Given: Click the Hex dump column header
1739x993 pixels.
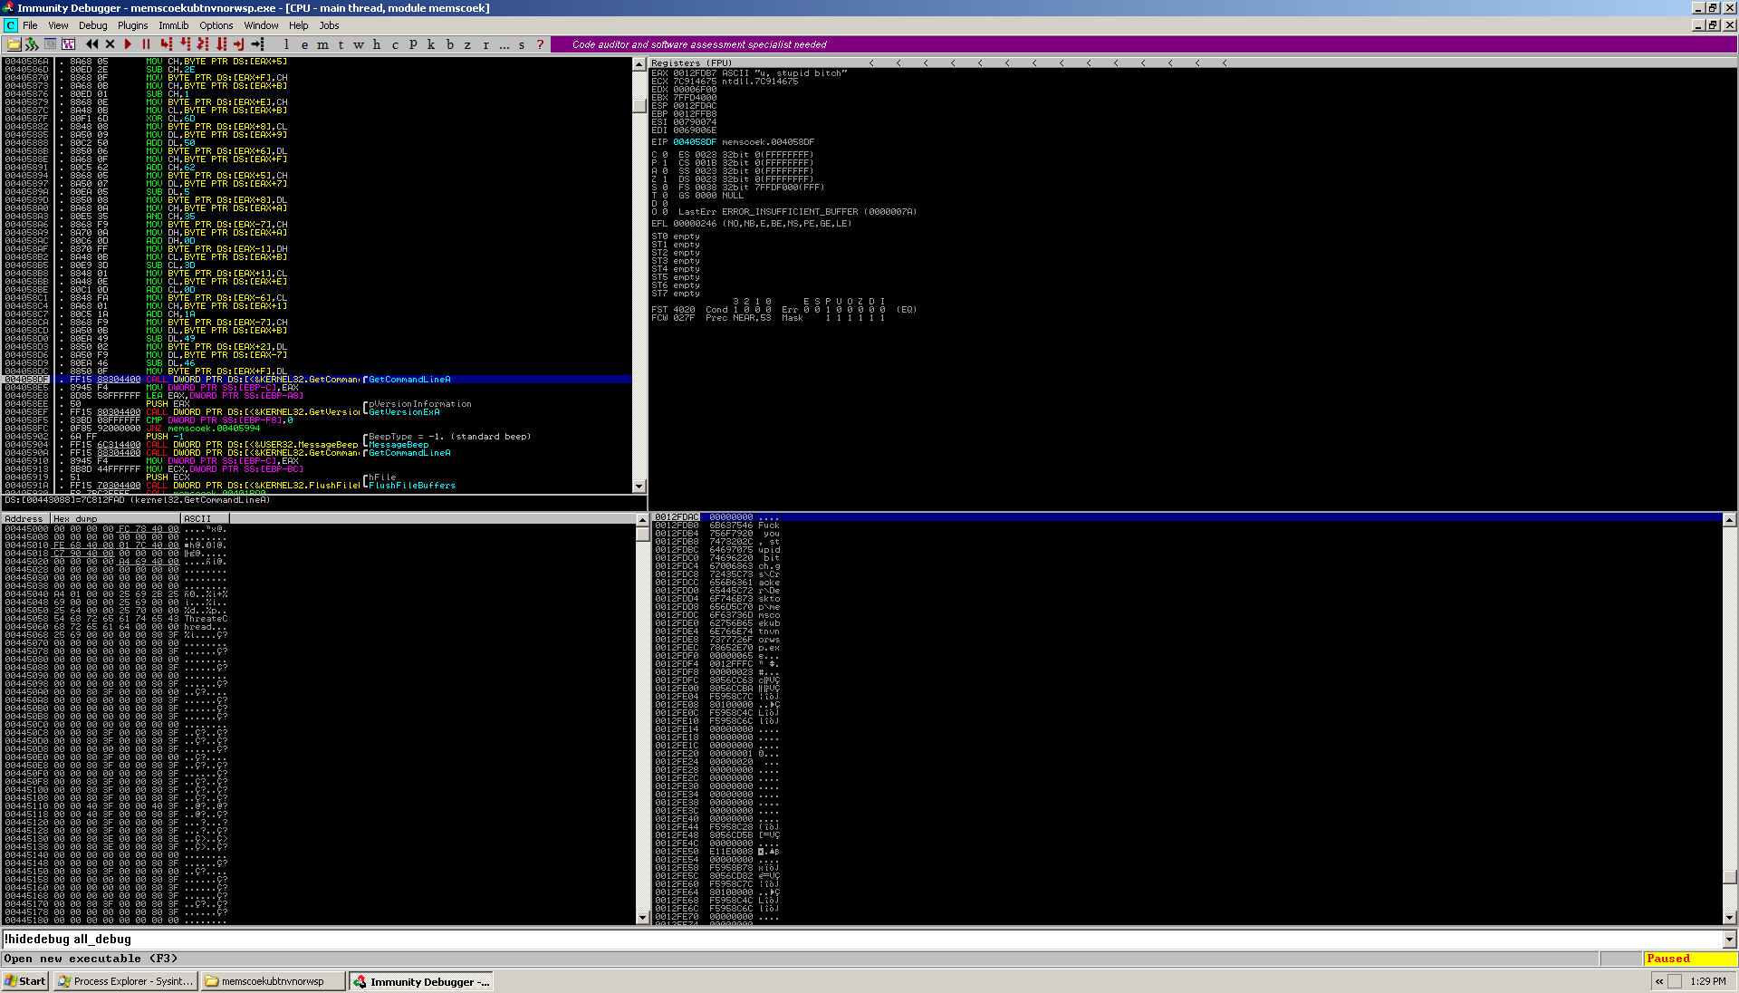Looking at the screenshot, I should (x=115, y=519).
